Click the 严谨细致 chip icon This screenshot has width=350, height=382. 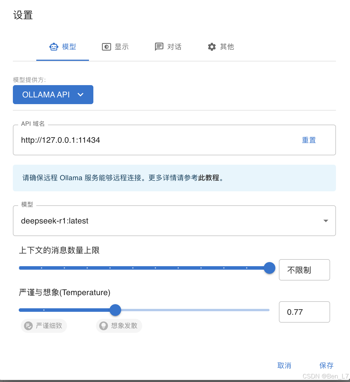point(28,326)
